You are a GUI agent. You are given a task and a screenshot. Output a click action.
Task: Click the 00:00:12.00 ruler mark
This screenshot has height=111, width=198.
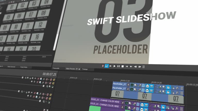tap(98, 79)
